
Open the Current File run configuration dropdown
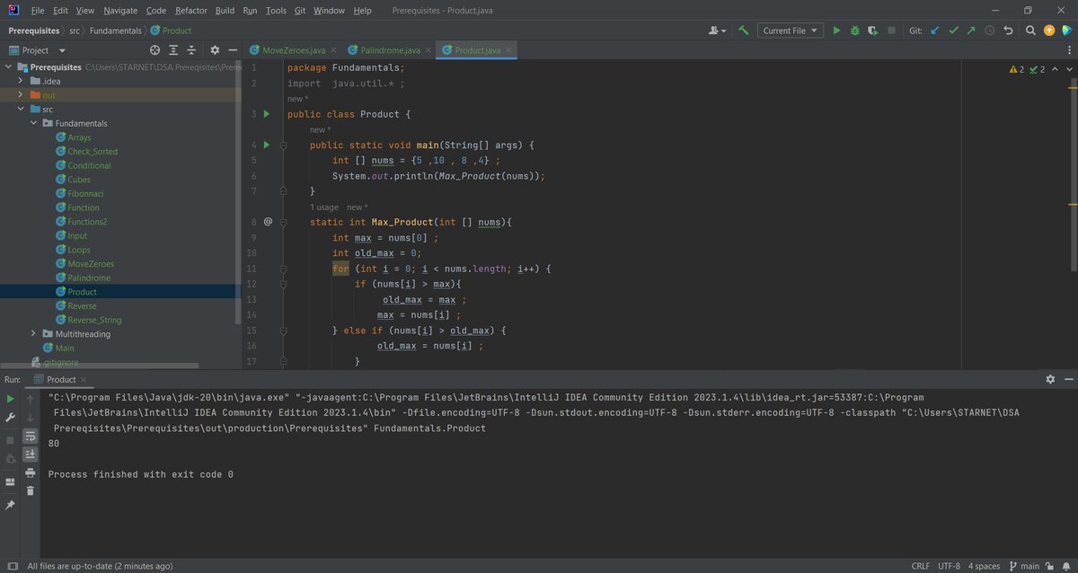pos(791,31)
